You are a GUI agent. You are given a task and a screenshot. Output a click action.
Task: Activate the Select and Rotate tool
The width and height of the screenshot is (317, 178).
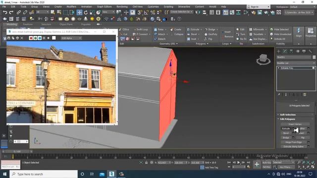pos(86,12)
